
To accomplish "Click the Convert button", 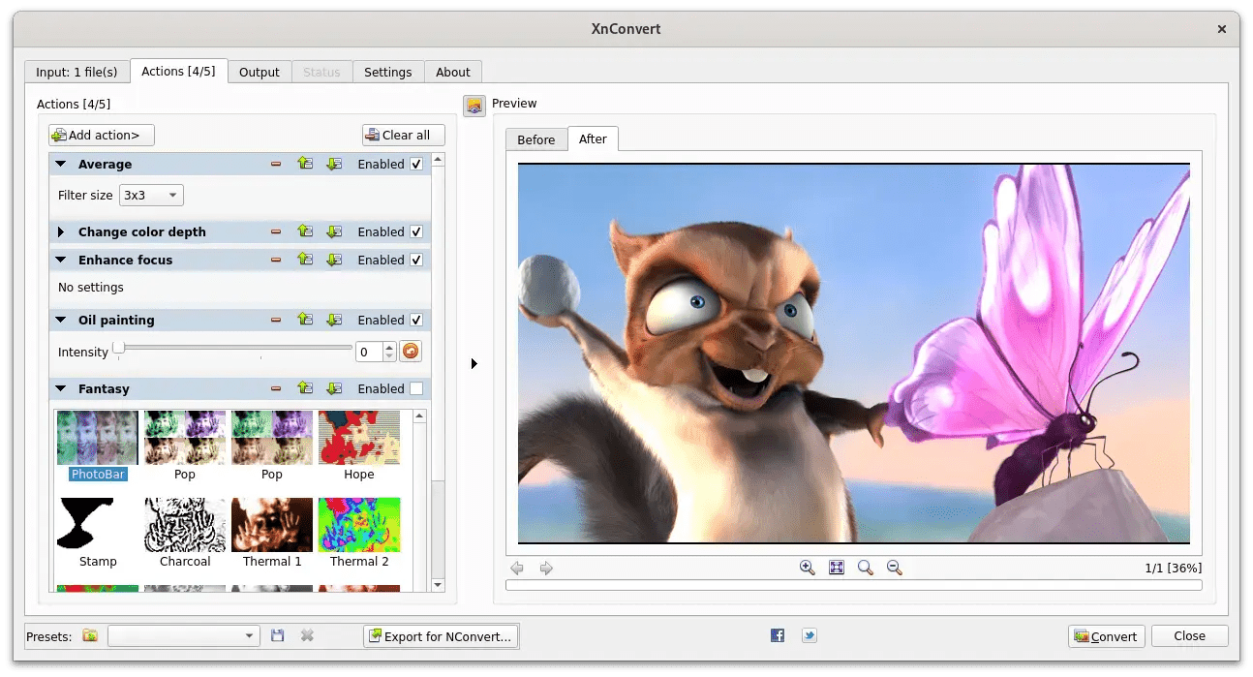I will pos(1106,636).
